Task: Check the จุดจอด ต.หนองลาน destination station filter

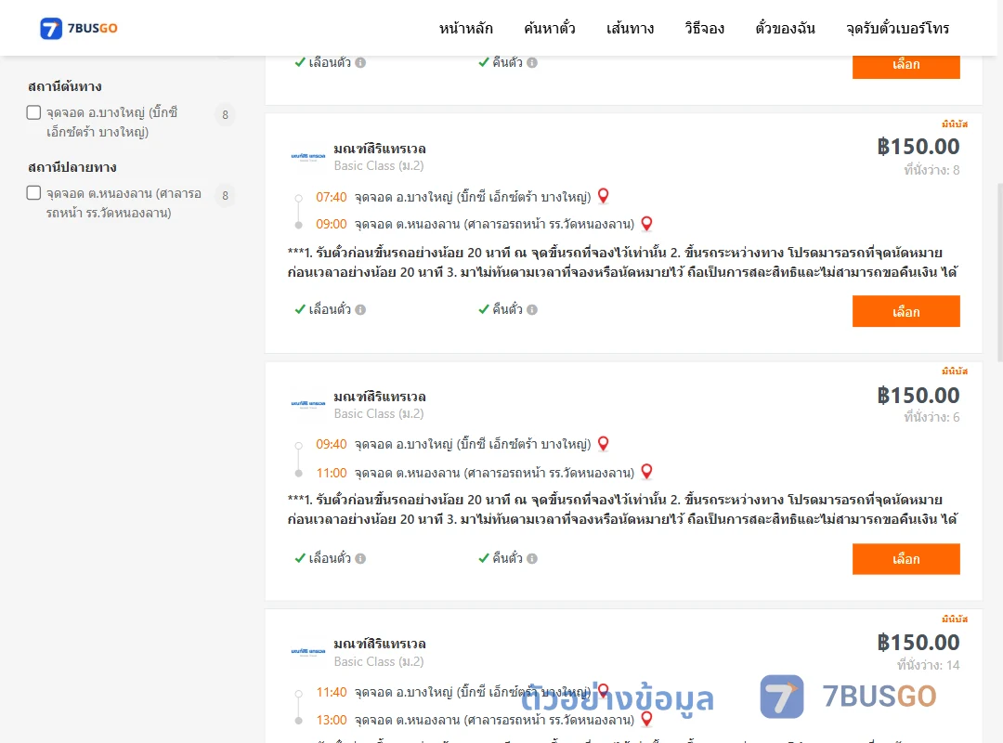Action: tap(34, 193)
